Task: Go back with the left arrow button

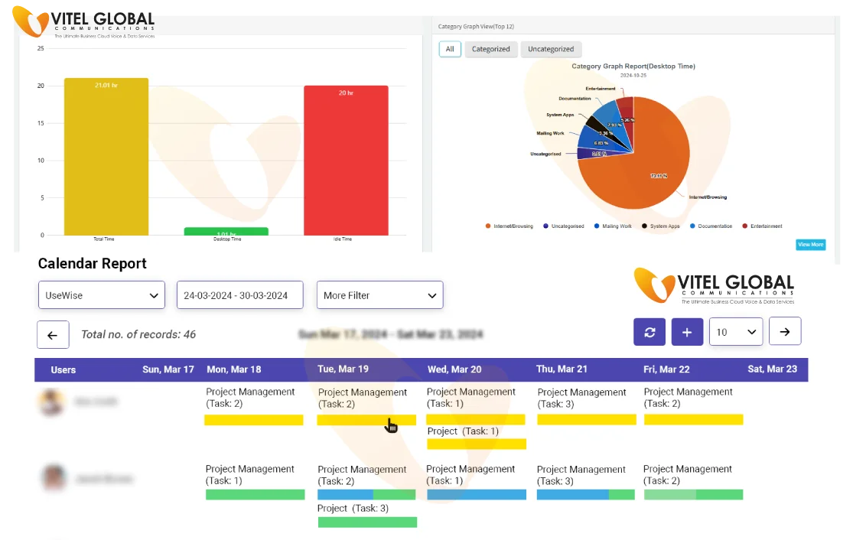Action: click(x=52, y=335)
